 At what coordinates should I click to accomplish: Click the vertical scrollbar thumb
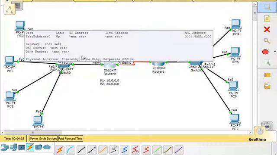pos(254,13)
